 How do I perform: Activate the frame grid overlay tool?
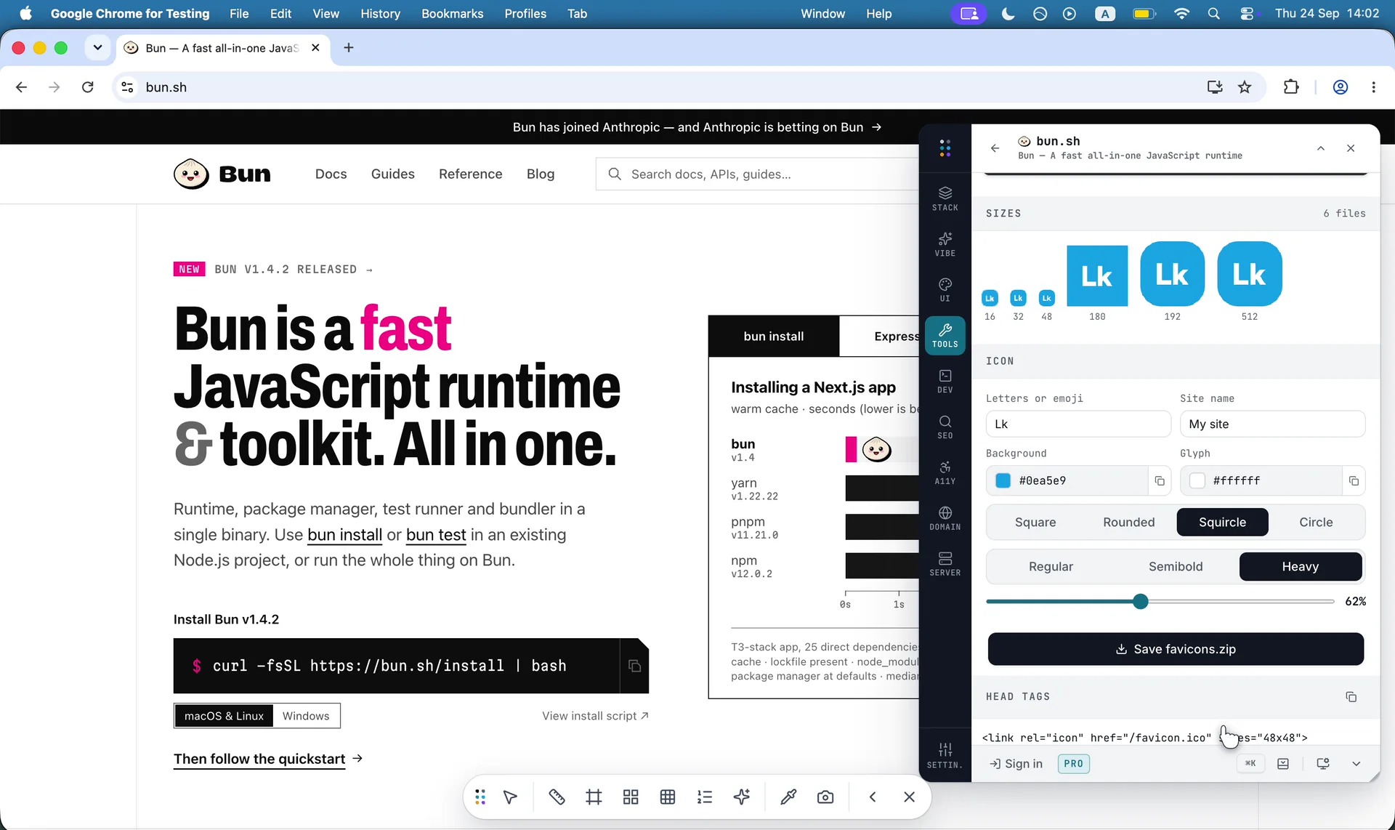(x=594, y=797)
